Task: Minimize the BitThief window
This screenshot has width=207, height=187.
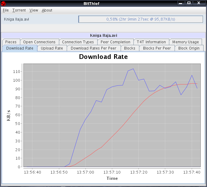Action: click(x=181, y=3)
